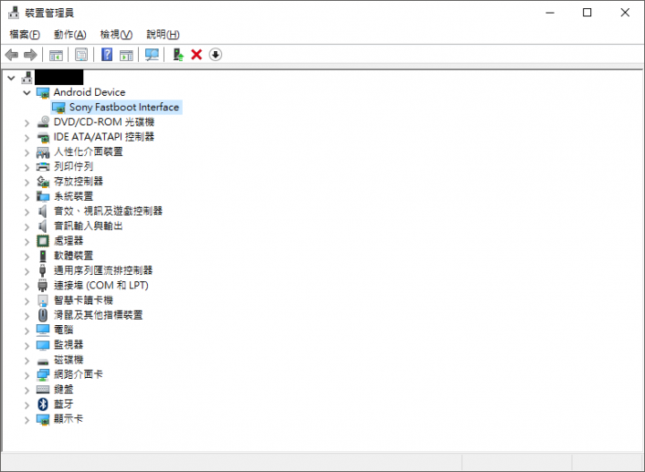
Task: Go forward with the right arrow toolbar icon
Action: coord(30,55)
